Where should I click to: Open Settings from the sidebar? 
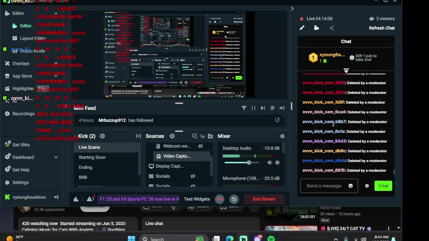point(17,182)
